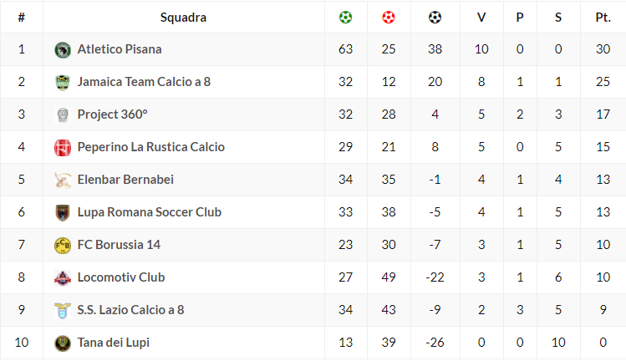This screenshot has height=361, width=626.
Task: Click the Locomotiv Club team logo
Action: point(62,277)
